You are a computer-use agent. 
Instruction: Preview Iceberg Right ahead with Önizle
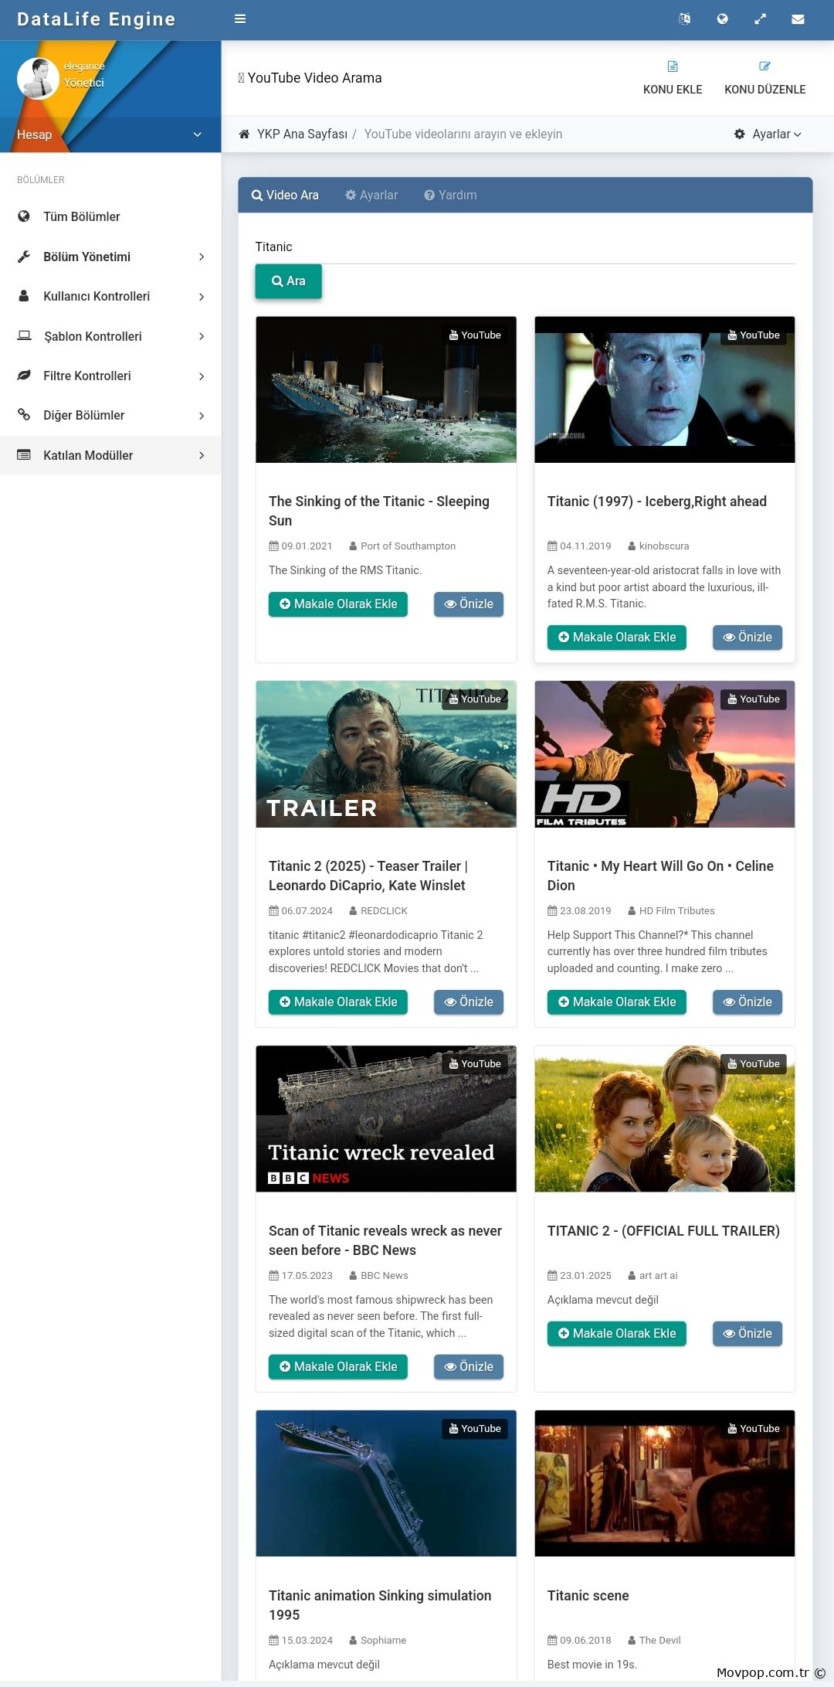pos(748,638)
